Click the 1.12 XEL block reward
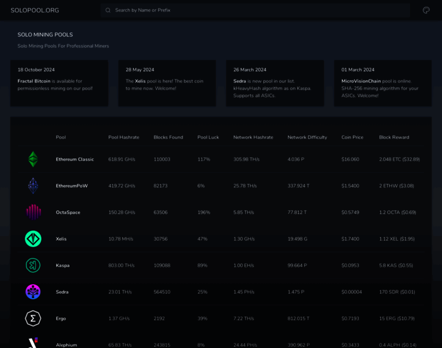This screenshot has height=348, width=442. pyautogui.click(x=397, y=238)
